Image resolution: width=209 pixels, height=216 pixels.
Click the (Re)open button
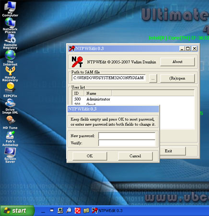click(x=177, y=78)
